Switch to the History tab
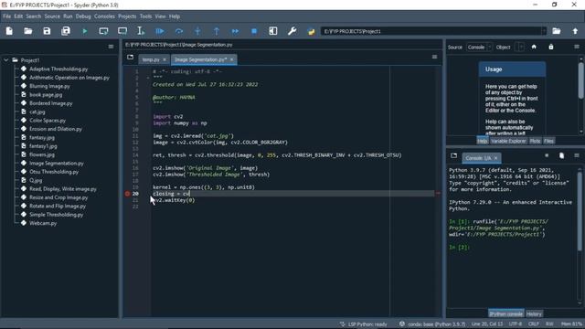Image resolution: width=585 pixels, height=329 pixels. 534,314
